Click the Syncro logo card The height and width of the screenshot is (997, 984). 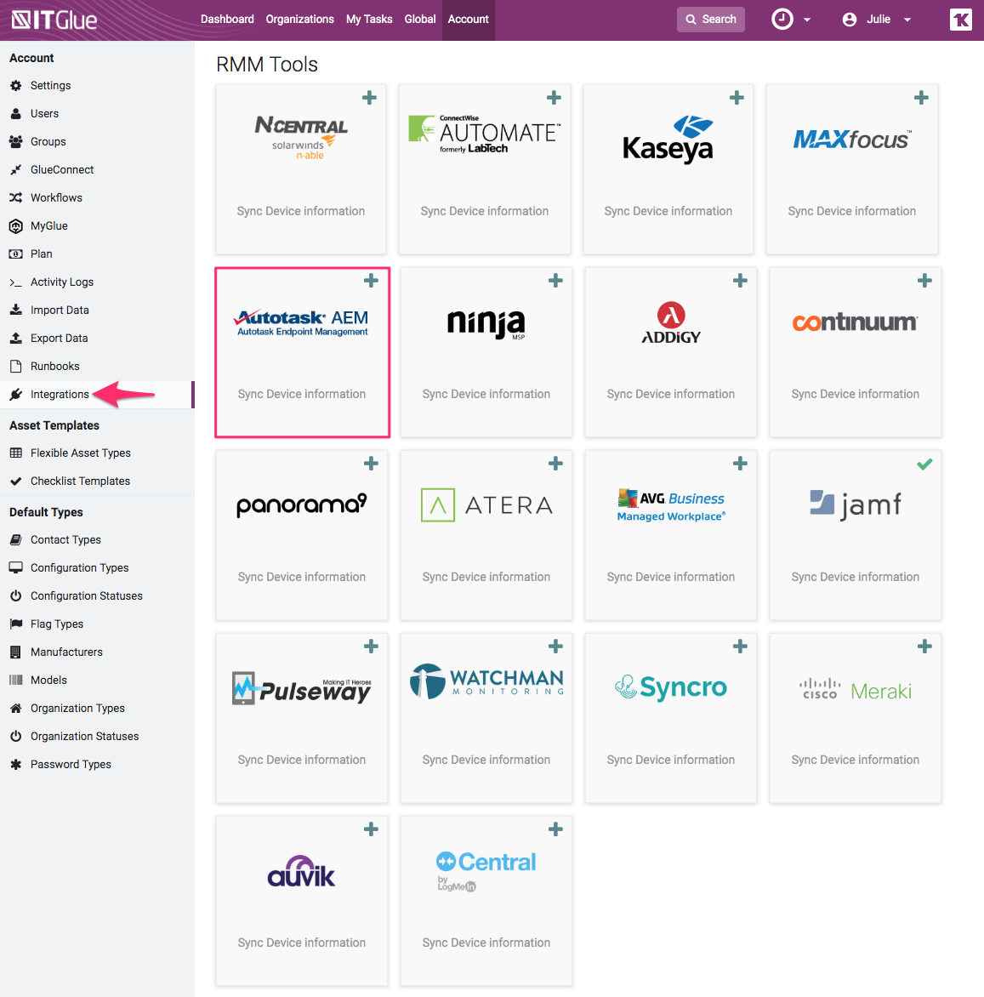click(671, 719)
